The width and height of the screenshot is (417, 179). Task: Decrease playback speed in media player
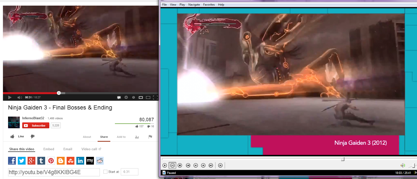(x=196, y=165)
